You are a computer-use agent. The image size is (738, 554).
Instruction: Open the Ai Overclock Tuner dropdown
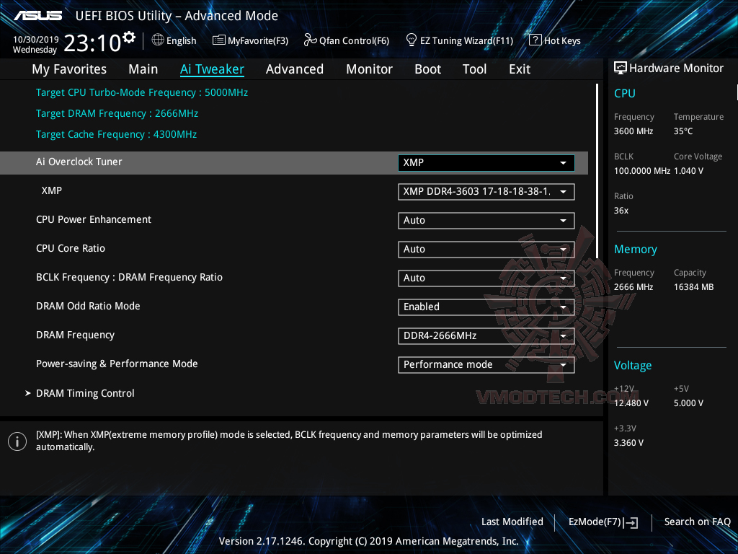tap(486, 162)
